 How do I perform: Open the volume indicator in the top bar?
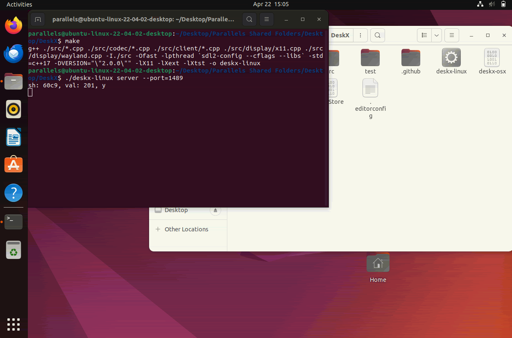[492, 5]
